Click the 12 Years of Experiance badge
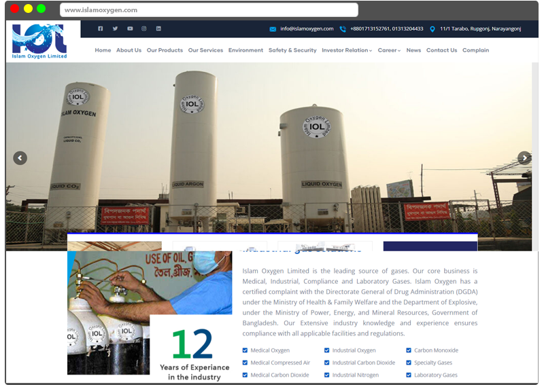Screen dimensions: 544x385 tap(194, 354)
